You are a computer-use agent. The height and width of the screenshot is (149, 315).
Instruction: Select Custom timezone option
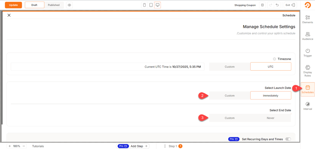pos(229,67)
